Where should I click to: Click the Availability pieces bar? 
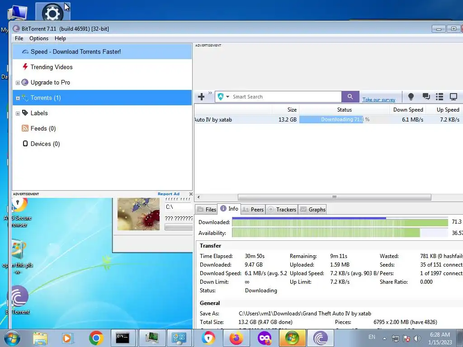pos(340,233)
